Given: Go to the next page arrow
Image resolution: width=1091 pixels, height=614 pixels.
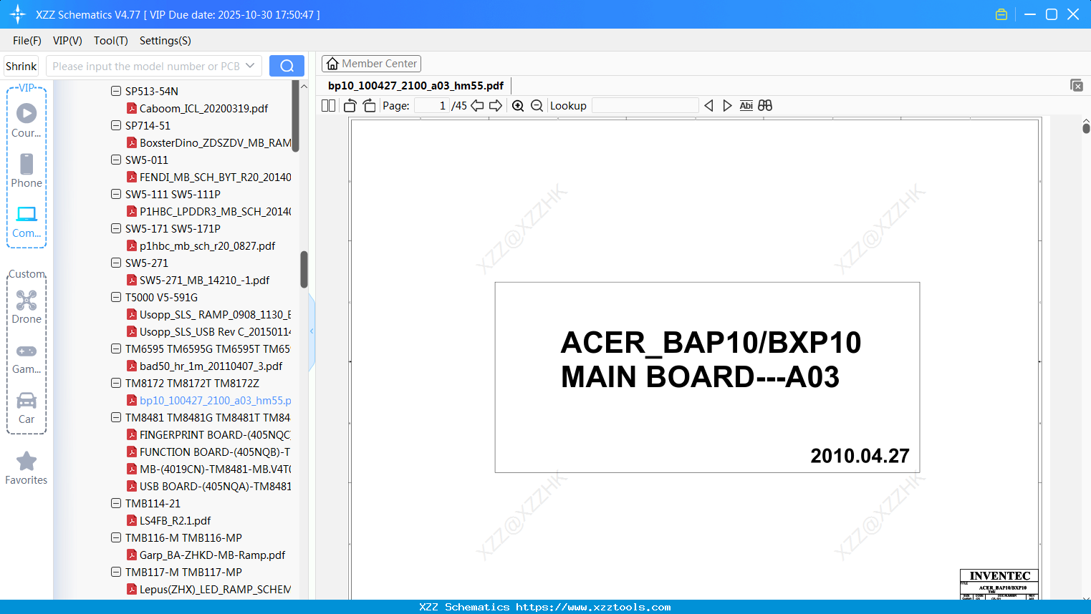Looking at the screenshot, I should point(496,105).
